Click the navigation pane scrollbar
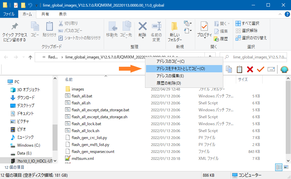 55,137
